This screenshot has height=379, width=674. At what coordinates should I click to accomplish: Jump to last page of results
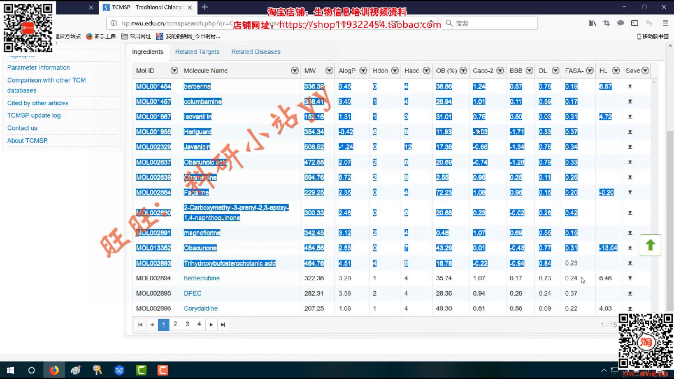pos(223,325)
